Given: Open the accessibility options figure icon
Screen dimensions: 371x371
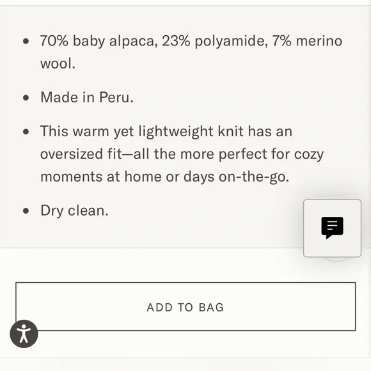Looking at the screenshot, I should pyautogui.click(x=24, y=334).
